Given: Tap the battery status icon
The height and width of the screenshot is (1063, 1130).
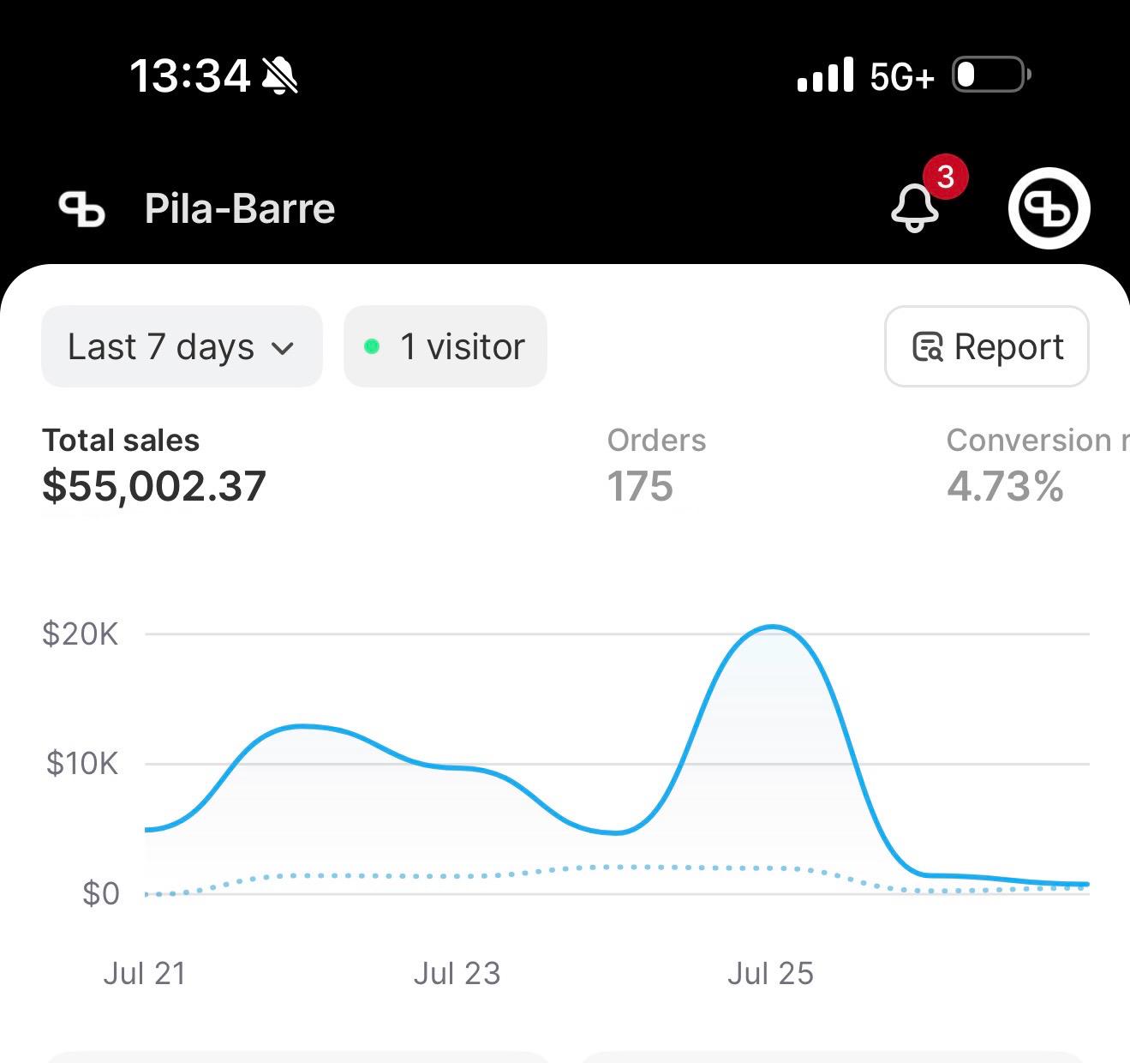Looking at the screenshot, I should point(991,75).
